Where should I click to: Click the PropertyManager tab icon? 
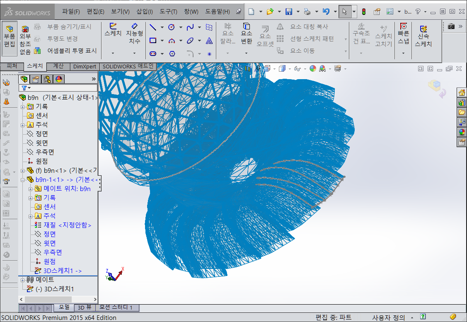tap(36, 79)
